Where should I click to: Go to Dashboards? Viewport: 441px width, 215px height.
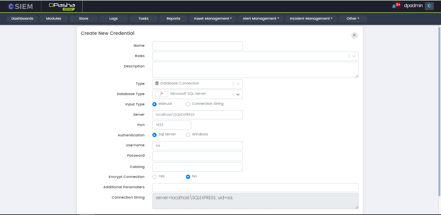pyautogui.click(x=22, y=19)
